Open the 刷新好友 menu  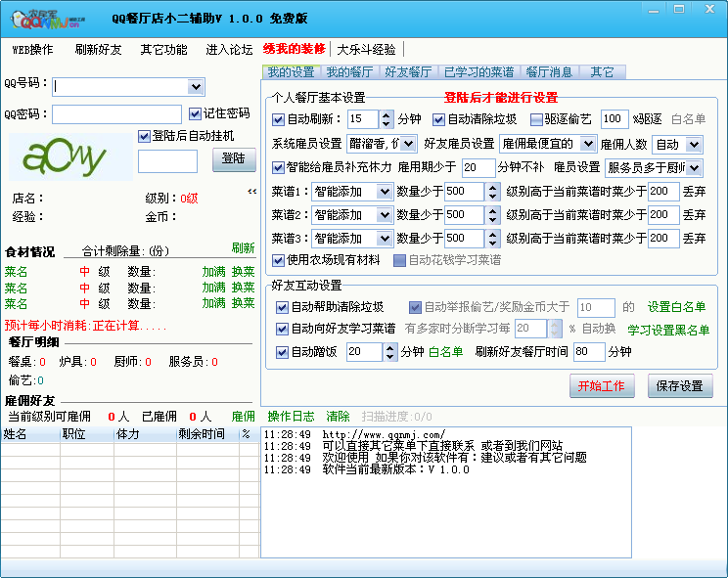(x=98, y=49)
